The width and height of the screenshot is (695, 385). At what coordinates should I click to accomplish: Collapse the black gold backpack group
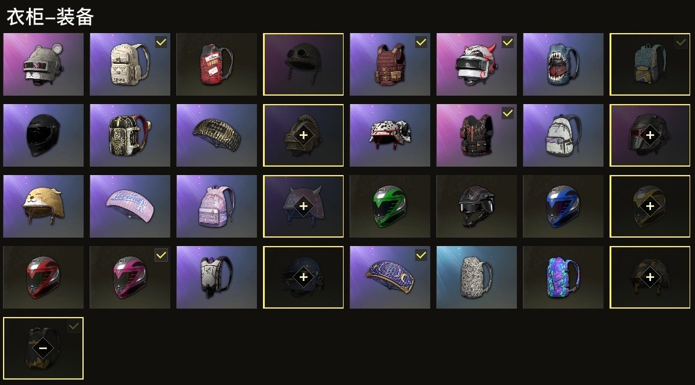[43, 348]
